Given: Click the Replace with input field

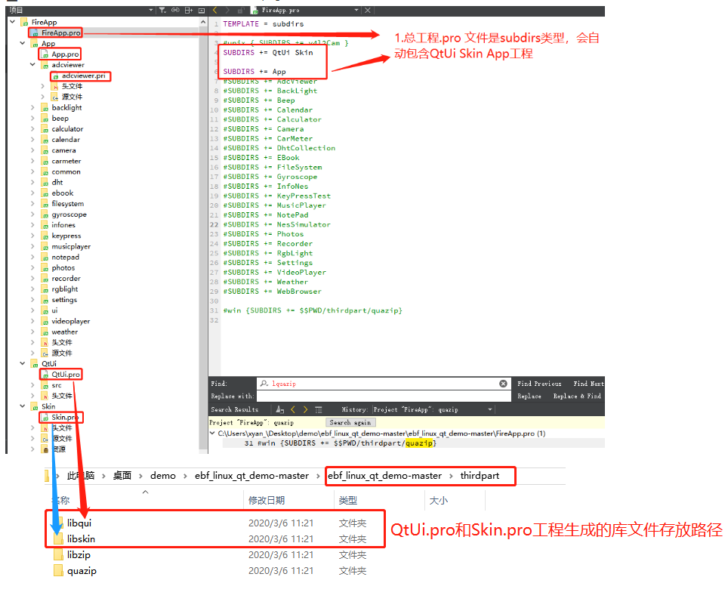Looking at the screenshot, I should tap(384, 396).
